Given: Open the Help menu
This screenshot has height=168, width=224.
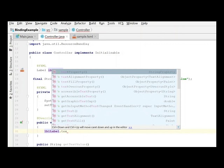Looking at the screenshot, I should pos(144,23).
